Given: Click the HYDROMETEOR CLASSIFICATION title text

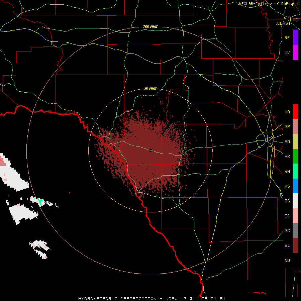Looking at the screenshot, I should (x=117, y=299).
